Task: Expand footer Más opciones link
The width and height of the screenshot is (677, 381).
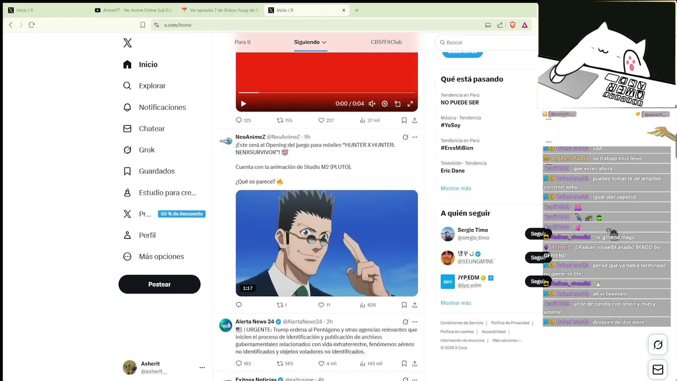Action: [507, 340]
